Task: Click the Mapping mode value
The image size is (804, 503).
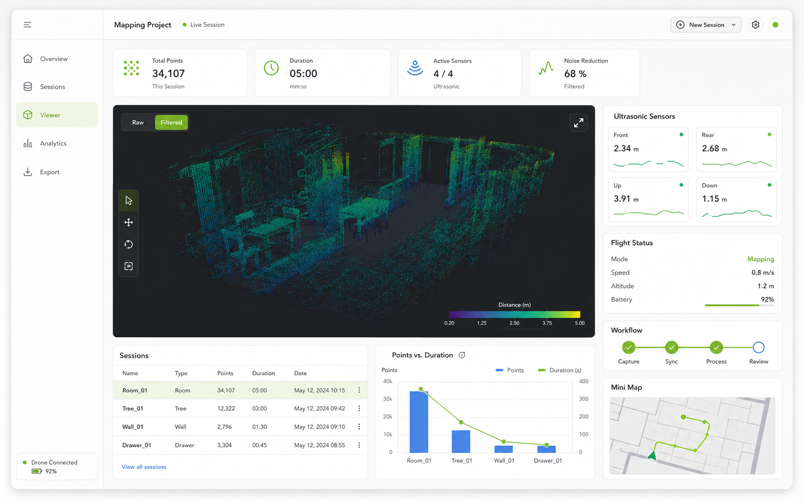Action: [760, 259]
